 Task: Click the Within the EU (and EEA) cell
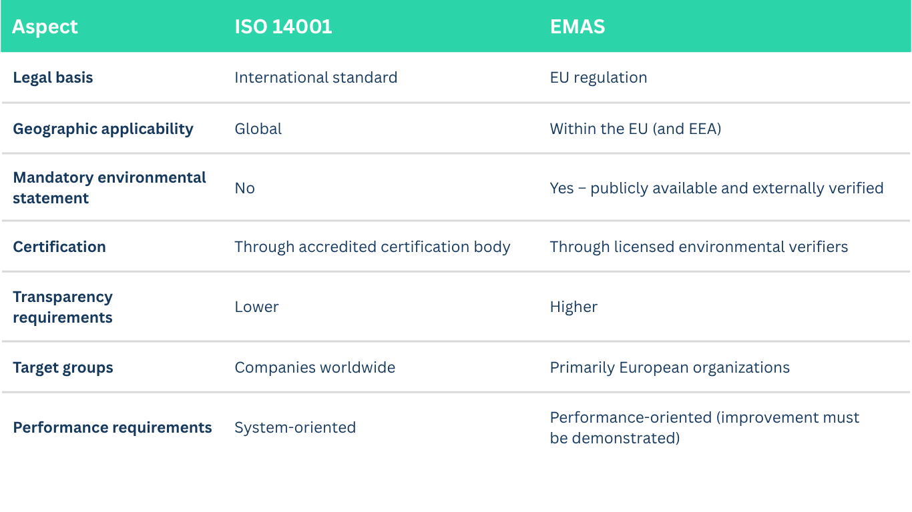click(635, 129)
